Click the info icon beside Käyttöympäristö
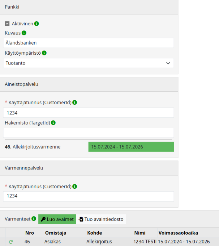Viewport: 219px width, 247px height. click(x=44, y=53)
